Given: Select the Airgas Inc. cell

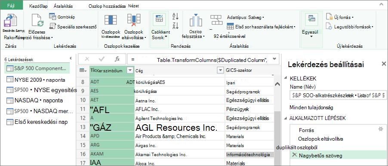Looking at the screenshot, I should coord(179,145).
